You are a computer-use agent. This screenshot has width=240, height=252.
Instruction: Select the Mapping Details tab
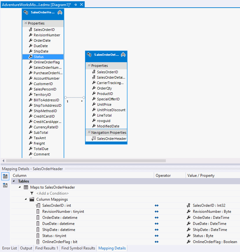[112, 248]
